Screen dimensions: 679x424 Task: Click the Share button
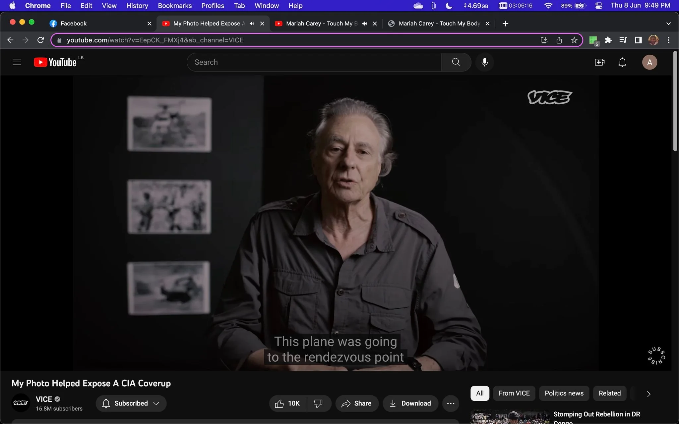coord(357,403)
